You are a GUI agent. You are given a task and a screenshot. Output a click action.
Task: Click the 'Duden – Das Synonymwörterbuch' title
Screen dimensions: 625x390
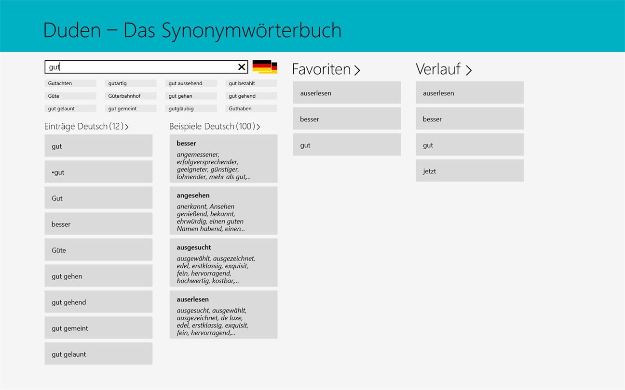[x=192, y=30]
